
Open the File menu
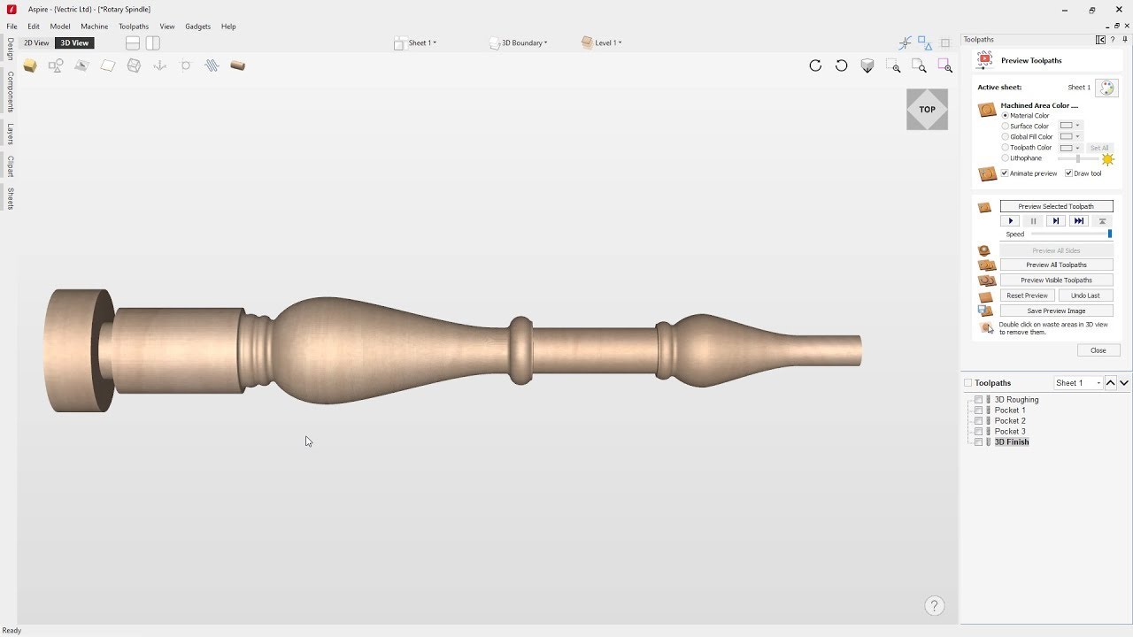[12, 27]
